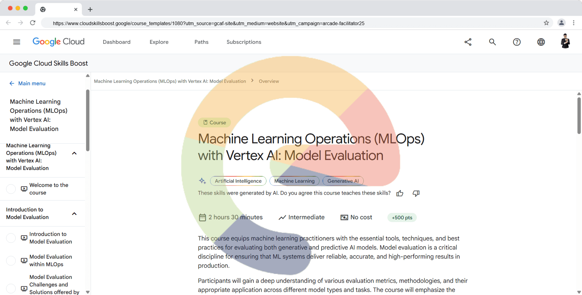Select the Artificial Intelligence skill tag

click(x=238, y=181)
